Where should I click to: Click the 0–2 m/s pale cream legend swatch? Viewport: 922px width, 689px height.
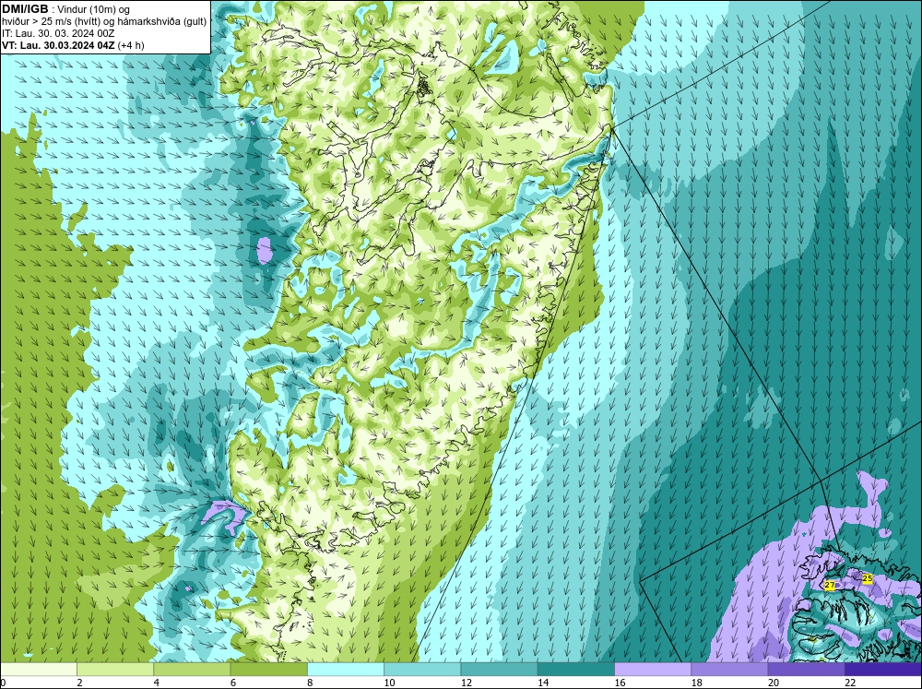pos(38,670)
